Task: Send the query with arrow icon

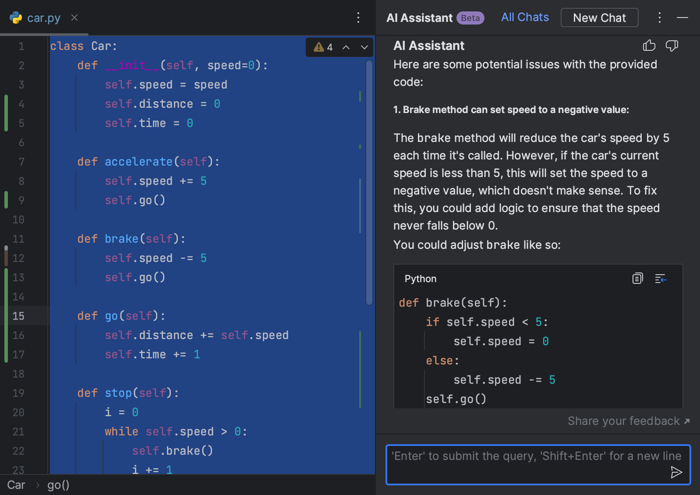Action: [x=676, y=472]
